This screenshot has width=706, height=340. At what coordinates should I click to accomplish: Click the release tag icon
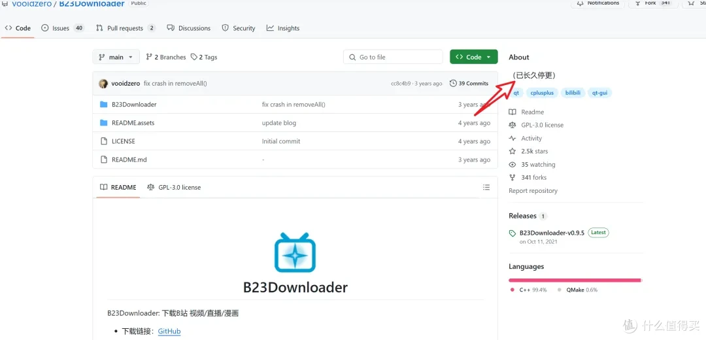[x=513, y=233]
